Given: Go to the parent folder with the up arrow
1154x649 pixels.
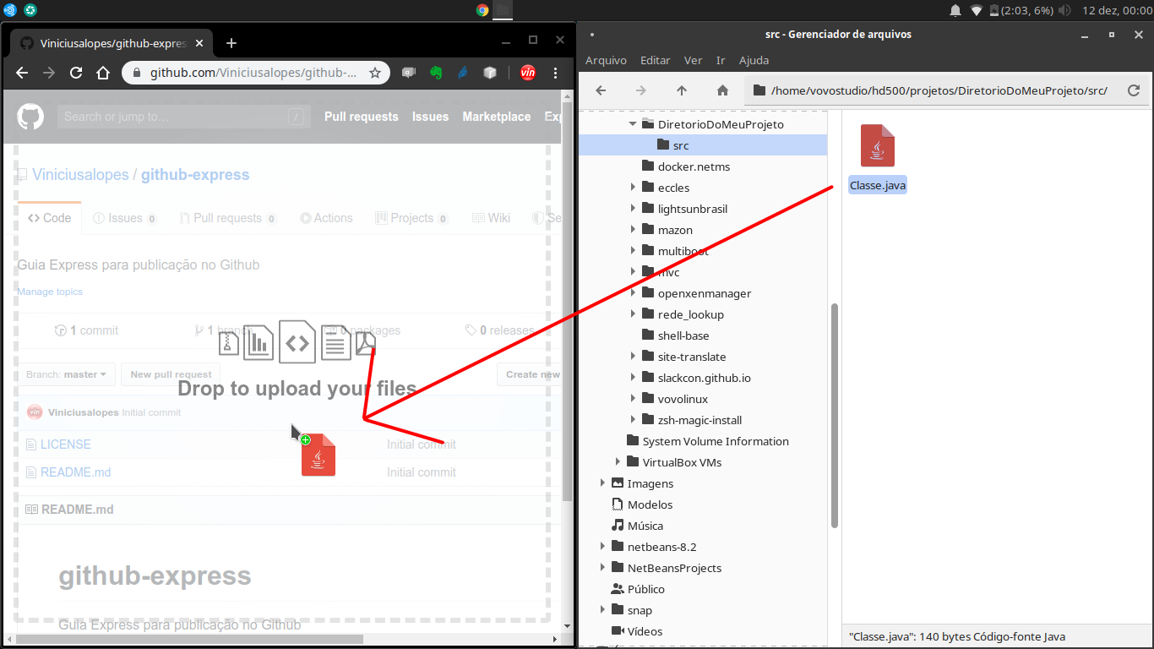Looking at the screenshot, I should [682, 90].
